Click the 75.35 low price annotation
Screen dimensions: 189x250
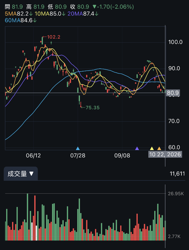point(90,108)
